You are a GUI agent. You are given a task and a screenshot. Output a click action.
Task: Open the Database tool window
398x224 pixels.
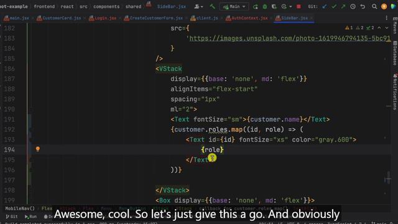(x=395, y=54)
